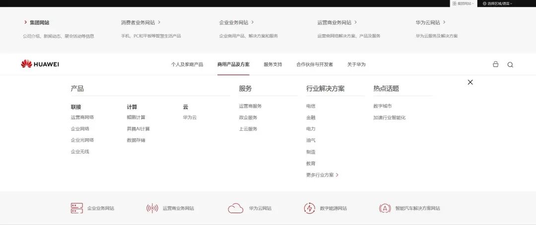Viewport: 536px width, 225px height.
Task: Open 企业网络 product link
Action: click(80, 129)
